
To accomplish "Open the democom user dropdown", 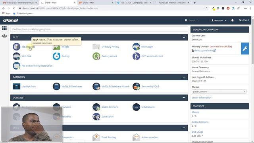I will 219,20.
